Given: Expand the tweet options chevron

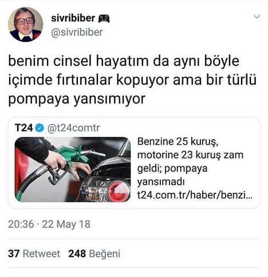Looking at the screenshot, I should point(257,17).
